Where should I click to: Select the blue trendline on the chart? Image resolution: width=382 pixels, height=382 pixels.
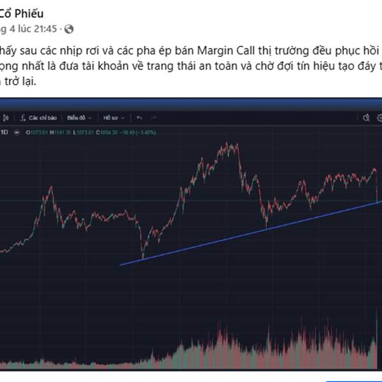pos(251,234)
